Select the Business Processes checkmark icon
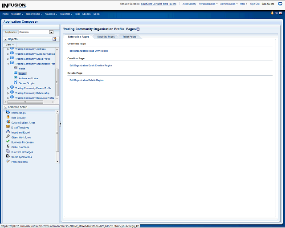This screenshot has height=228, width=285. [x=8, y=142]
